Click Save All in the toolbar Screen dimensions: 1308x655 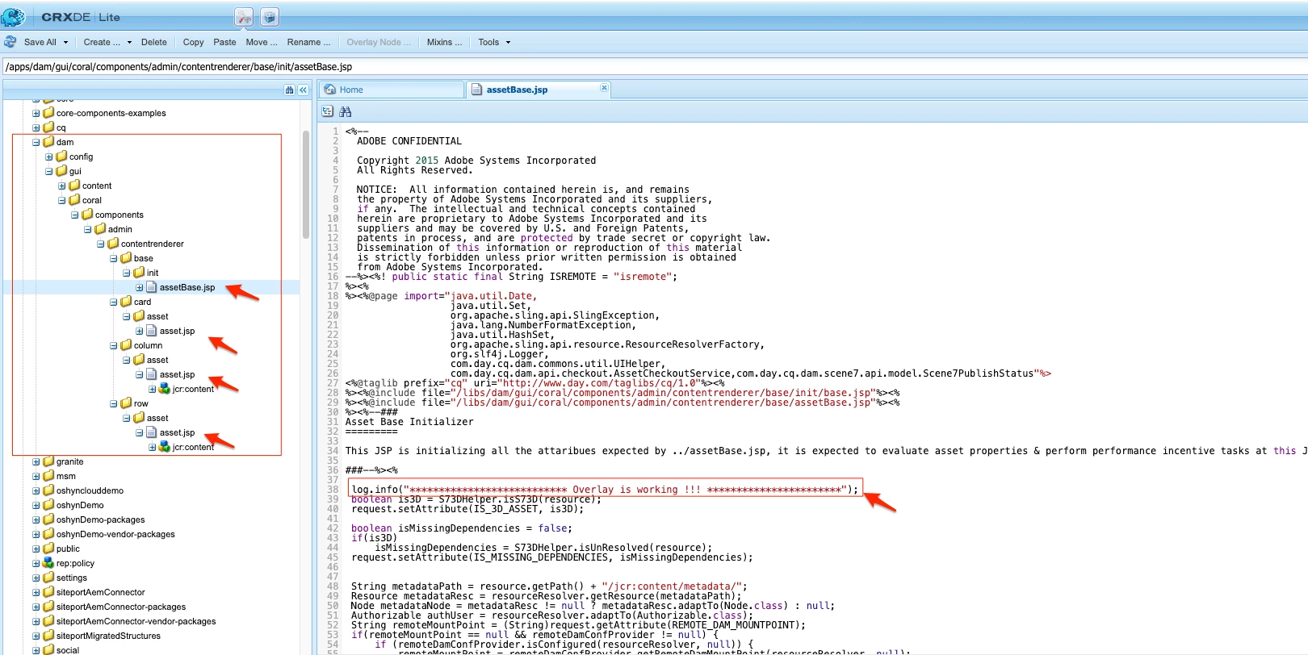pyautogui.click(x=40, y=42)
